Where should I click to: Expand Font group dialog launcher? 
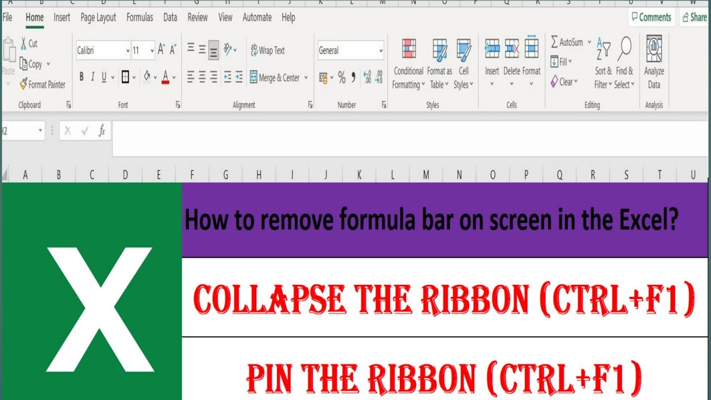pos(178,104)
